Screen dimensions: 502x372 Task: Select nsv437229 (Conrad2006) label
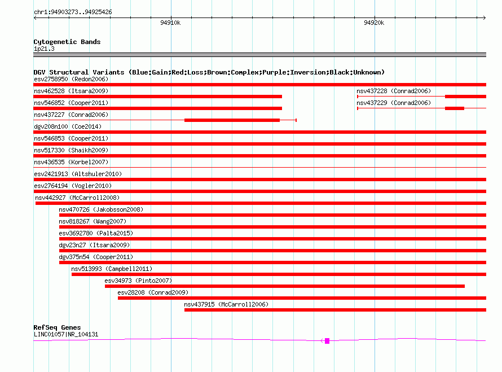pyautogui.click(x=394, y=103)
